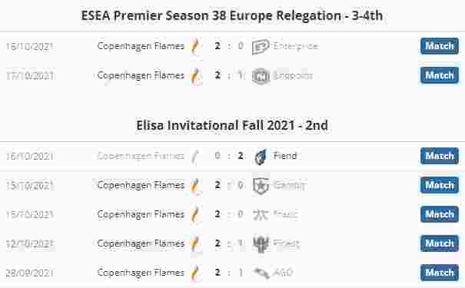Click the greyed flame logo in Fiend row

click(194, 157)
